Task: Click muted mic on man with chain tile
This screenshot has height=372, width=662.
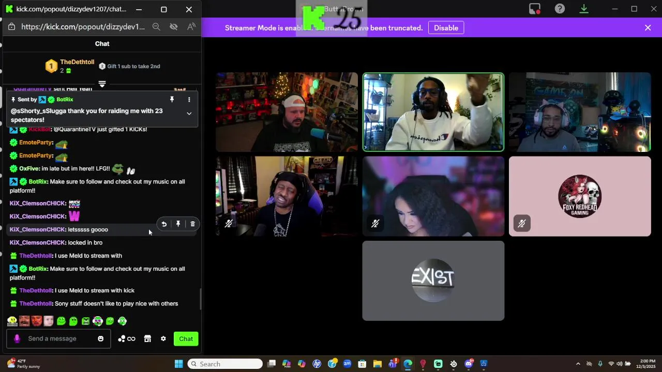Action: pos(229,223)
